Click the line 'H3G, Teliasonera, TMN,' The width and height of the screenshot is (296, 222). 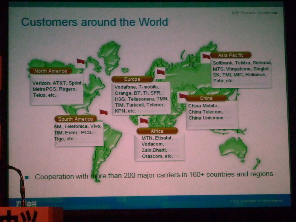tap(142, 99)
